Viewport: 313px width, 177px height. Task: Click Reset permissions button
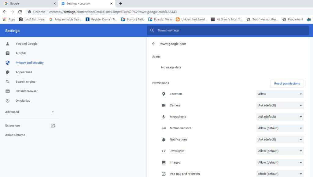click(287, 84)
